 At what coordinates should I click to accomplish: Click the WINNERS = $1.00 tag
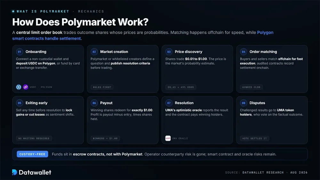coord(105,138)
